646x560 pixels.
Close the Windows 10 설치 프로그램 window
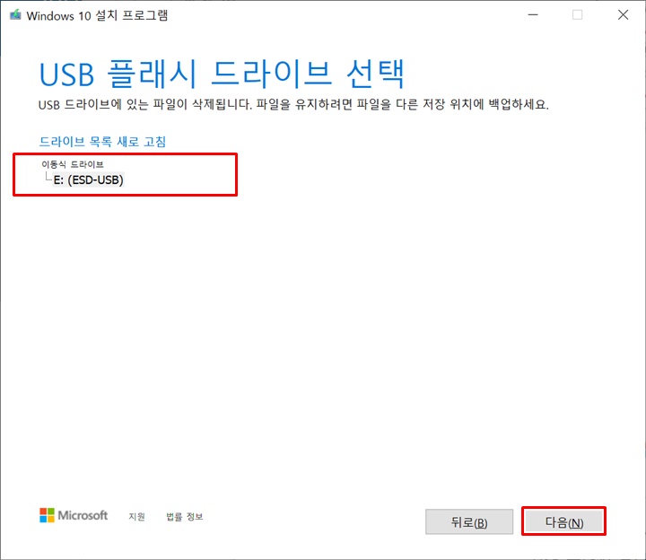coord(623,15)
